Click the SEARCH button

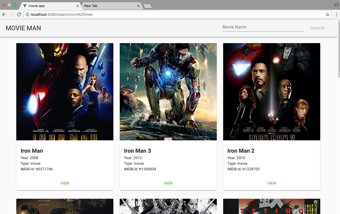317,28
